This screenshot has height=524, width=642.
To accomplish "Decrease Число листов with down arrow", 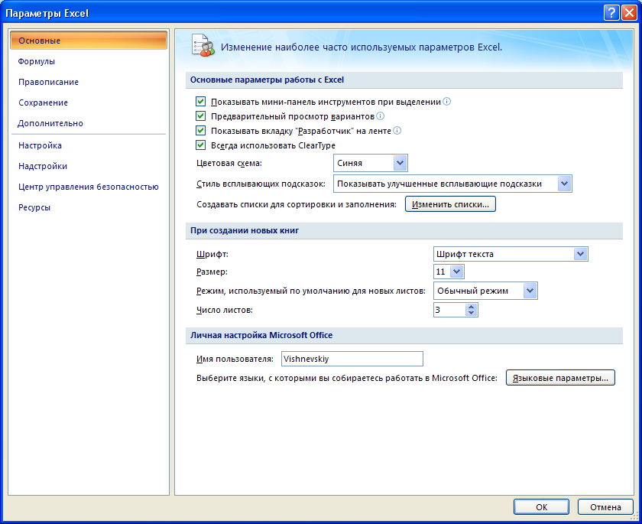I will [472, 313].
